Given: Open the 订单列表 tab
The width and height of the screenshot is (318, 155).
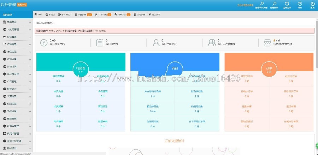Looking at the screenshot, I should click(x=103, y=14).
